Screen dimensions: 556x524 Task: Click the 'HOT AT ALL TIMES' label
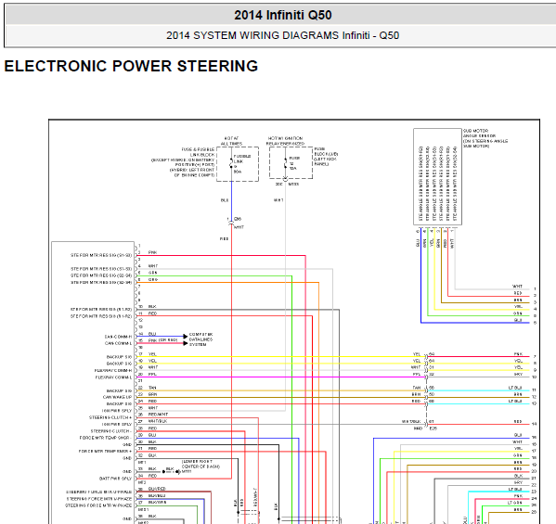pos(231,141)
